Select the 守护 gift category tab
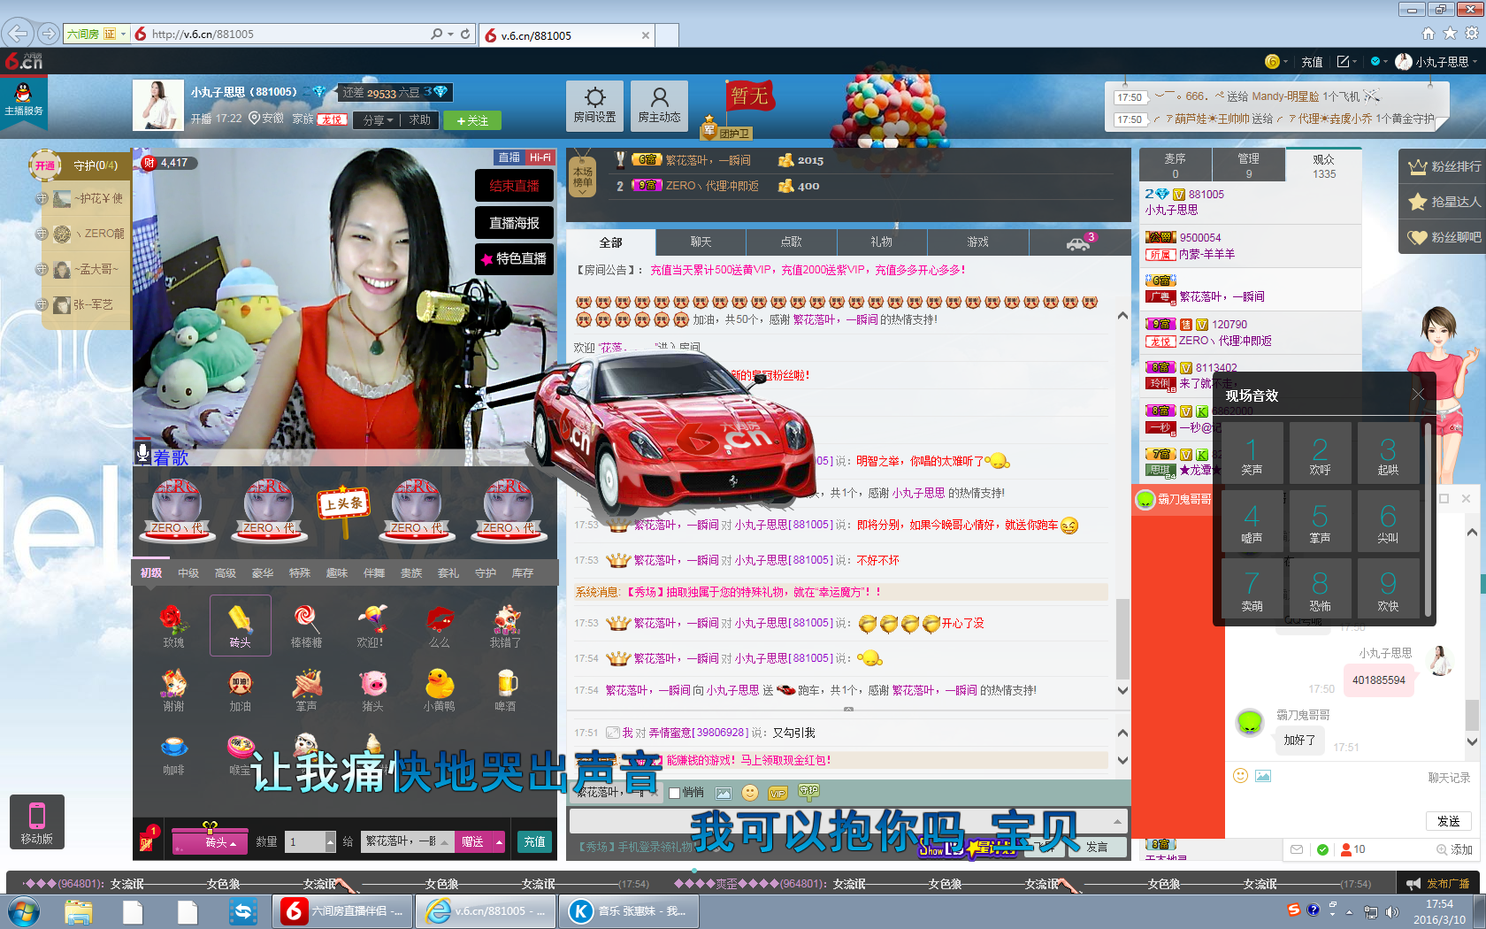The width and height of the screenshot is (1486, 929). click(486, 573)
